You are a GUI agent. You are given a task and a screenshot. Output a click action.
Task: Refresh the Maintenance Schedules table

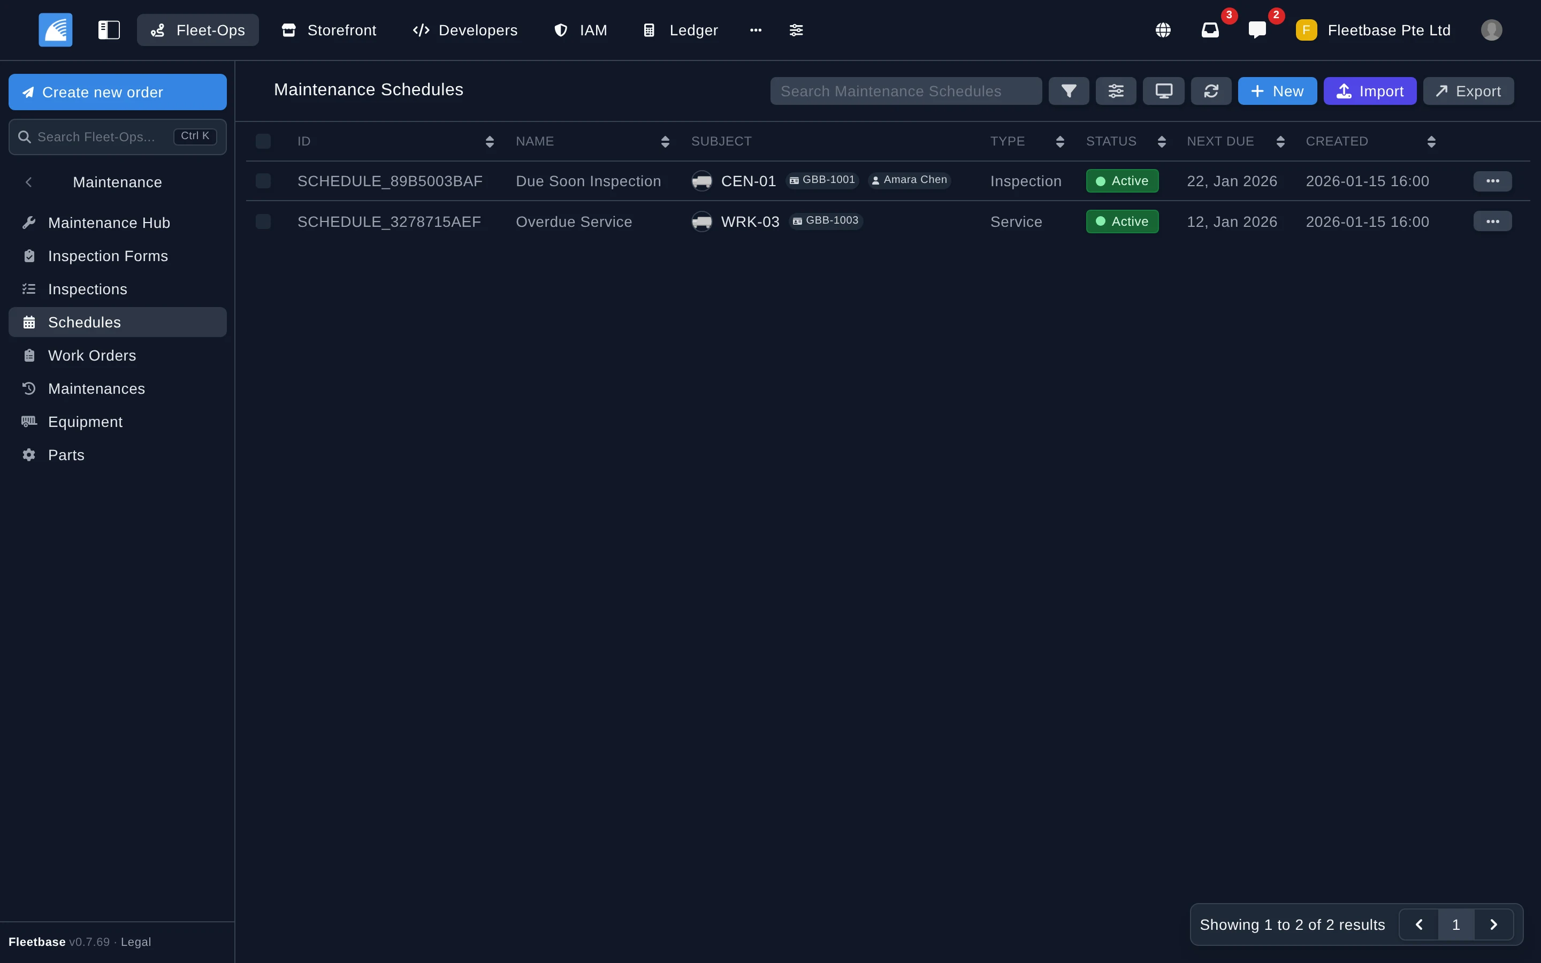1210,91
